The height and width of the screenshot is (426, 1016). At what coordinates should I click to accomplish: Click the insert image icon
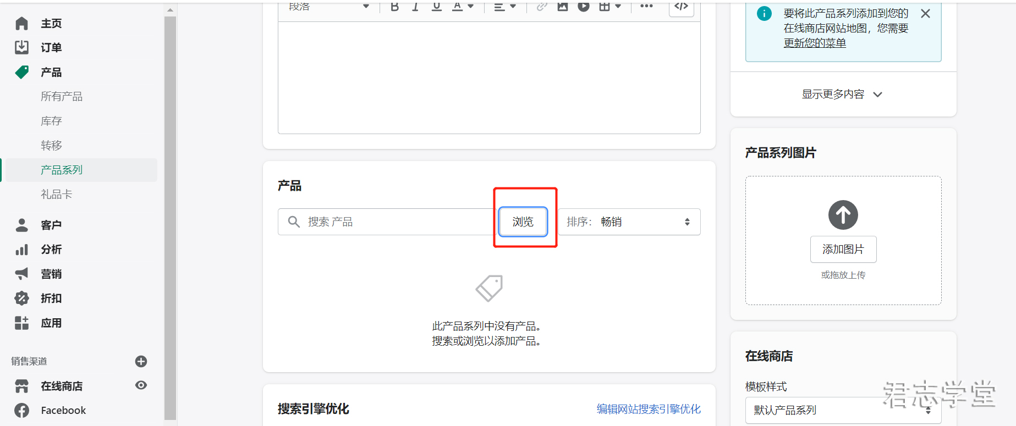[563, 7]
